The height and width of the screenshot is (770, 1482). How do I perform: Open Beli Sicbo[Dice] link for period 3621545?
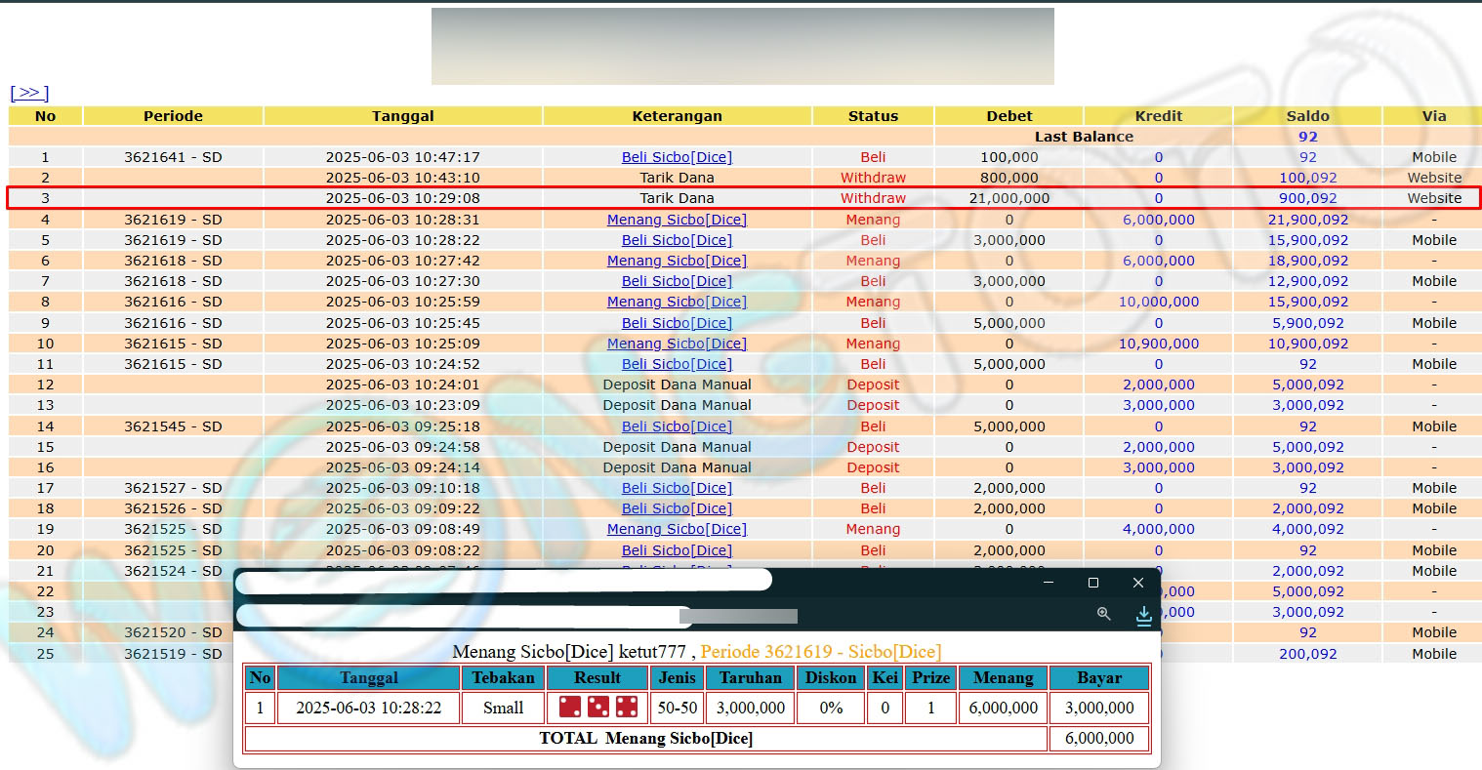(x=677, y=426)
